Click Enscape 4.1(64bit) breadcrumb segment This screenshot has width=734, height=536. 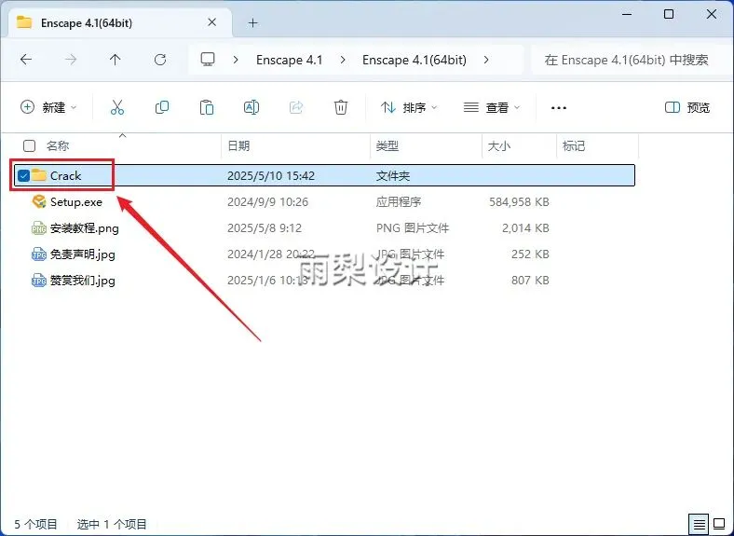pos(415,60)
